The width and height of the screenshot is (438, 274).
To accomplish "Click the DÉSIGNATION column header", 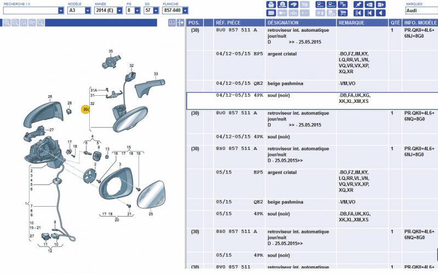I will [x=301, y=22].
